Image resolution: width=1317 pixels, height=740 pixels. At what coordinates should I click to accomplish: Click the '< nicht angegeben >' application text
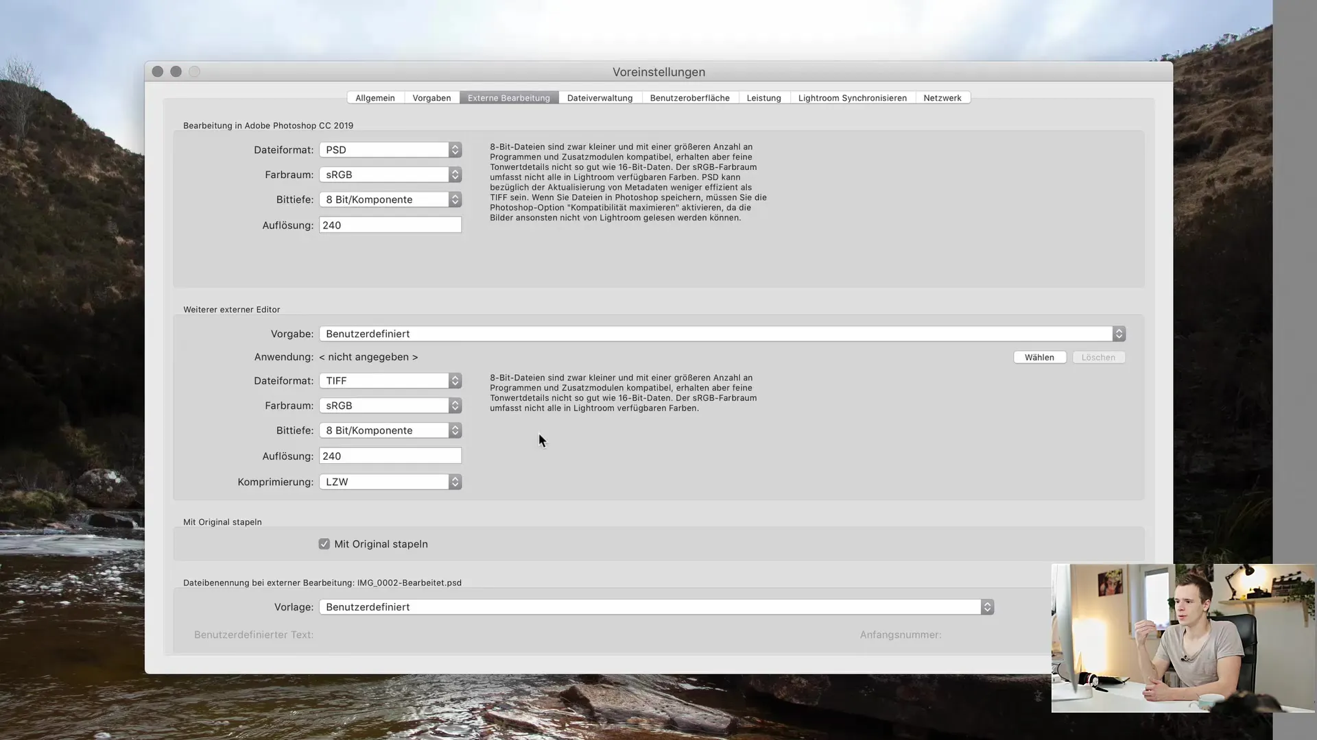368,357
